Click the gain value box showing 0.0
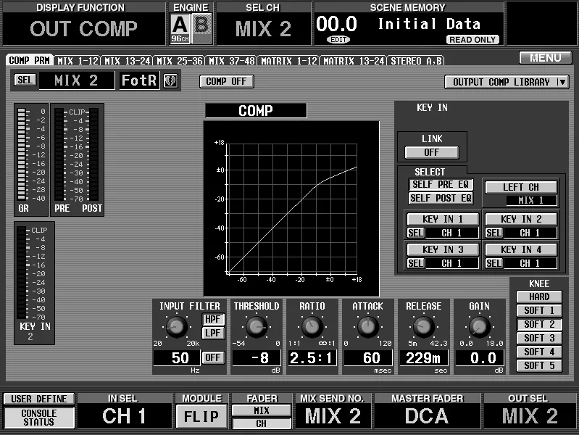The width and height of the screenshot is (579, 435). click(x=480, y=357)
